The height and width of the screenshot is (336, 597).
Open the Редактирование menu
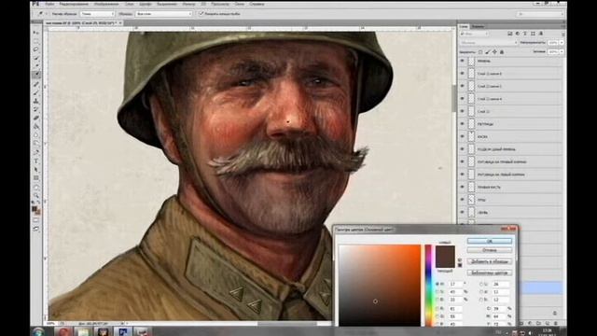tap(74, 4)
